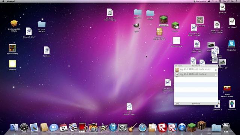Reveal forge installer-win.exe in Finder
240x135 pixels.
tap(216, 70)
